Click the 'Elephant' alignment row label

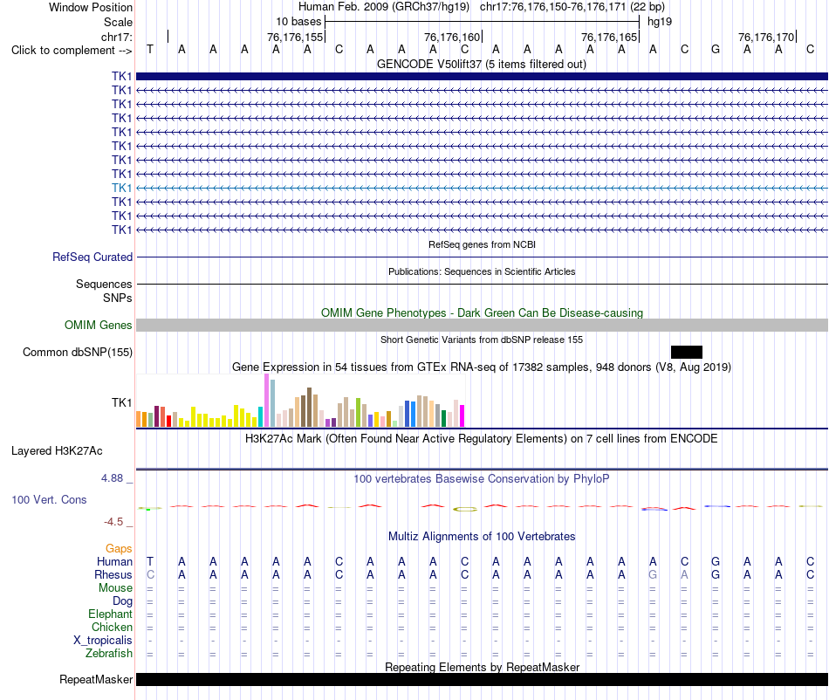coord(110,614)
